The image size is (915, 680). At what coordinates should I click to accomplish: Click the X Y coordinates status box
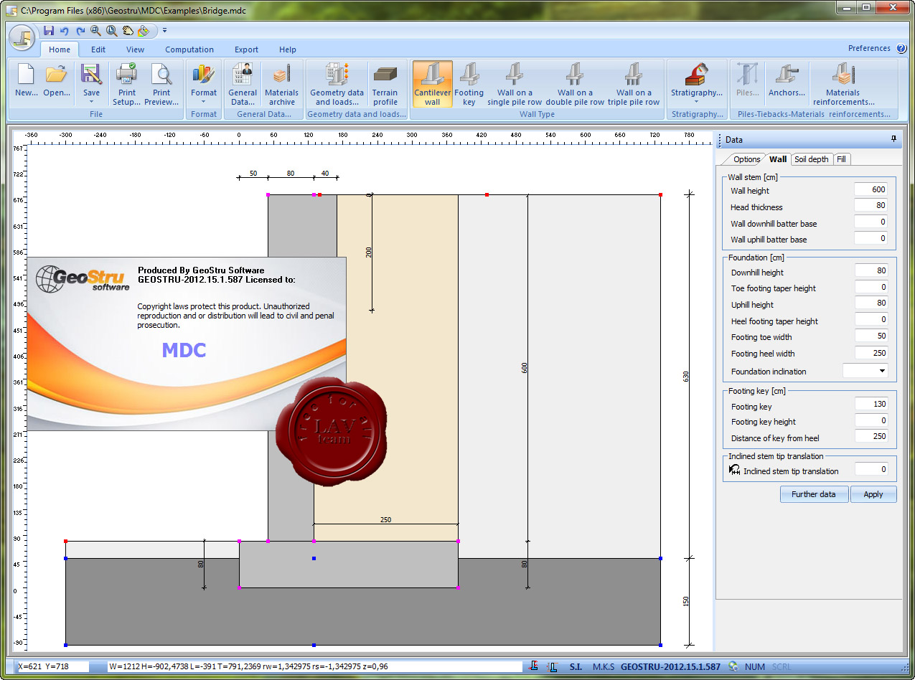(x=52, y=666)
